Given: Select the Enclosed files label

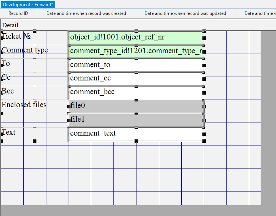Looking at the screenshot, I should [x=24, y=105].
